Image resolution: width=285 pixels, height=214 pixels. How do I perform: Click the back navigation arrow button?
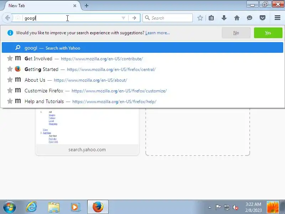tap(7, 18)
